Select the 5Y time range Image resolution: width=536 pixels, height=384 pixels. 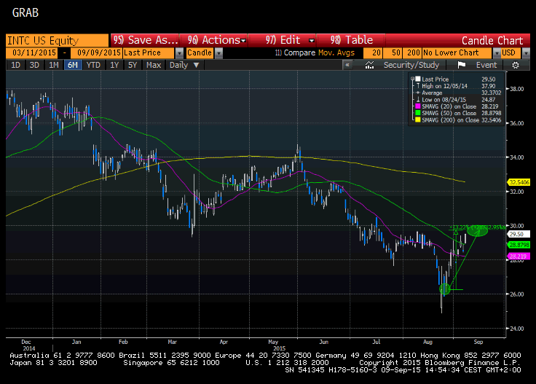click(x=133, y=65)
